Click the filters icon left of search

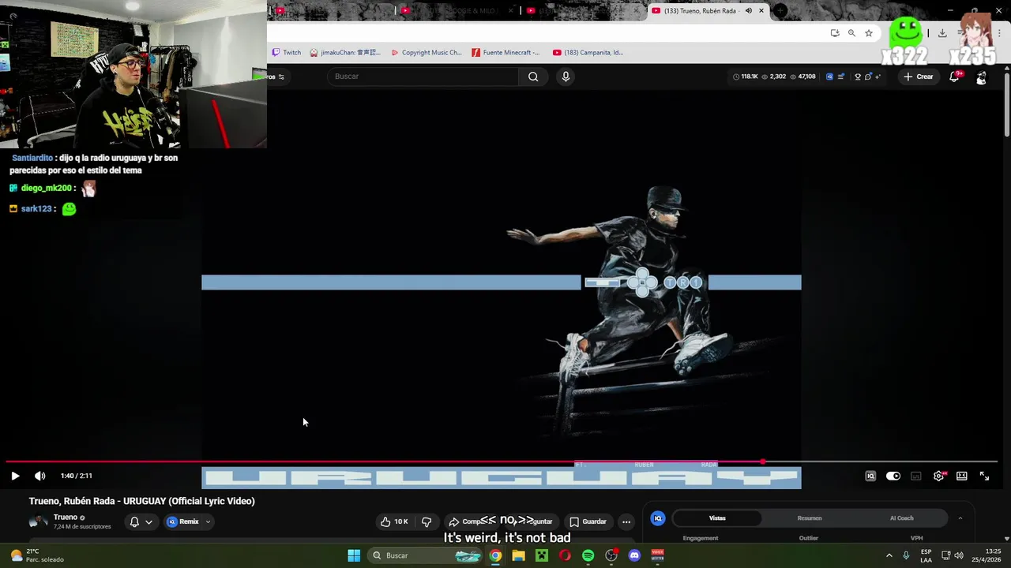click(x=281, y=77)
